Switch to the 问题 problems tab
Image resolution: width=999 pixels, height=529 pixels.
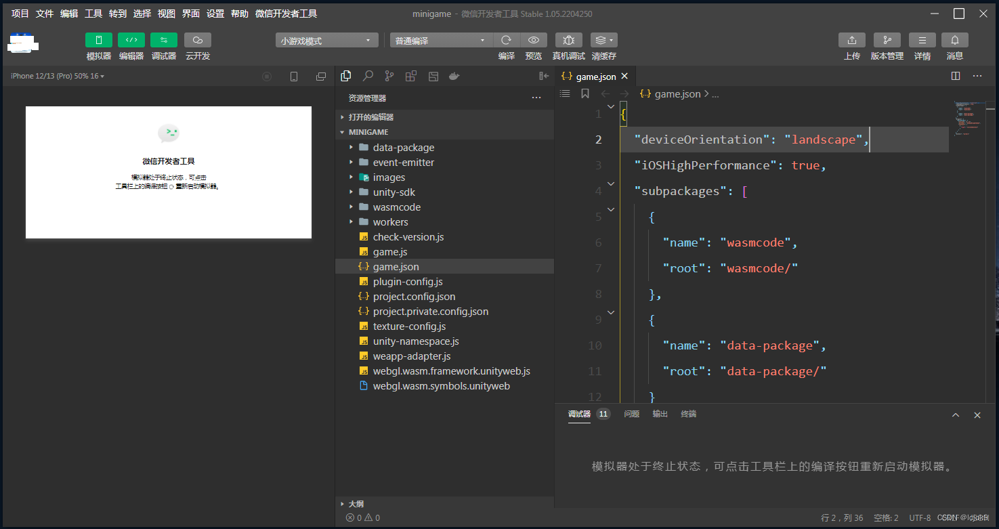coord(631,414)
